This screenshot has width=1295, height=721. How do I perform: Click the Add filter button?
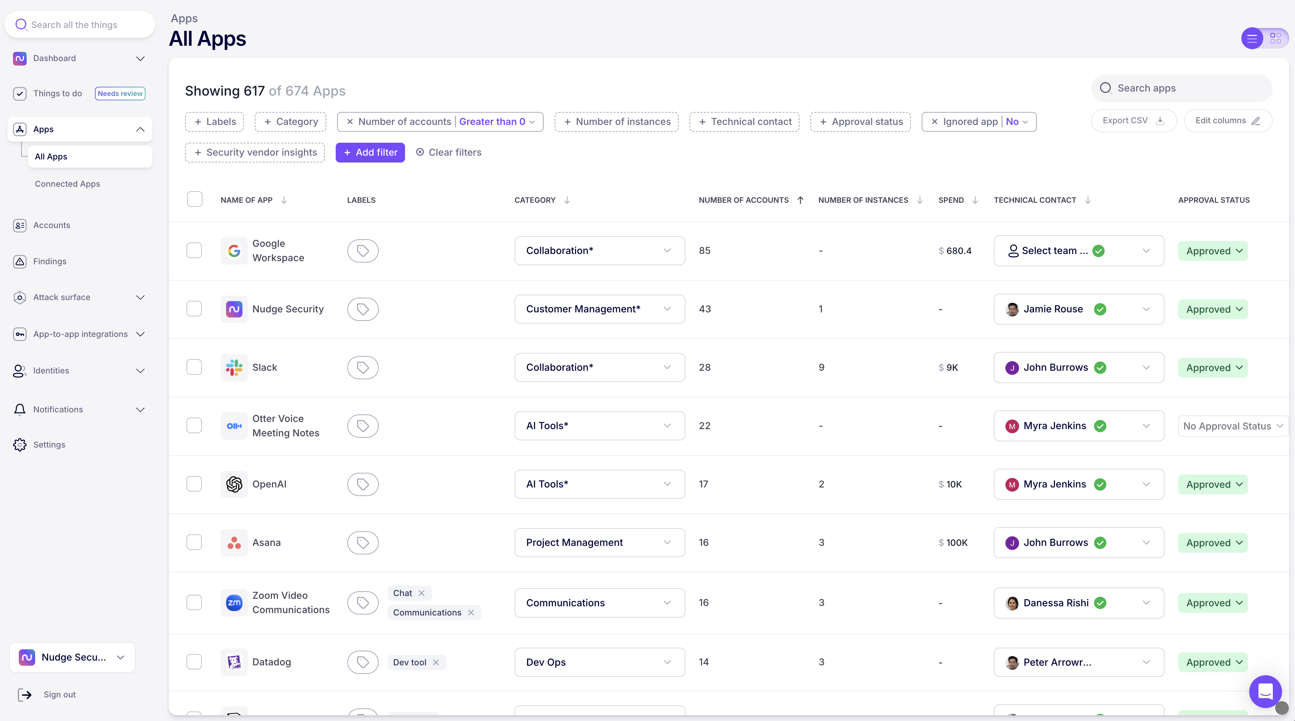pos(370,152)
